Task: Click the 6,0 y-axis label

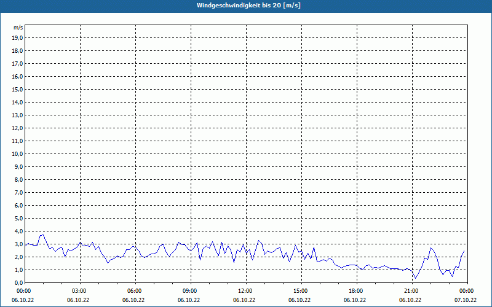Action: click(x=20, y=206)
